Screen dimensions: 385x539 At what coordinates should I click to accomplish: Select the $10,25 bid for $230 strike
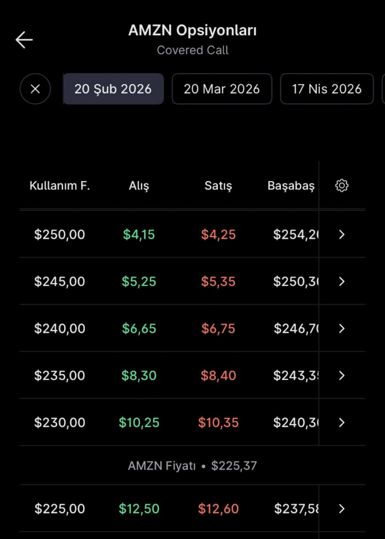pos(139,422)
